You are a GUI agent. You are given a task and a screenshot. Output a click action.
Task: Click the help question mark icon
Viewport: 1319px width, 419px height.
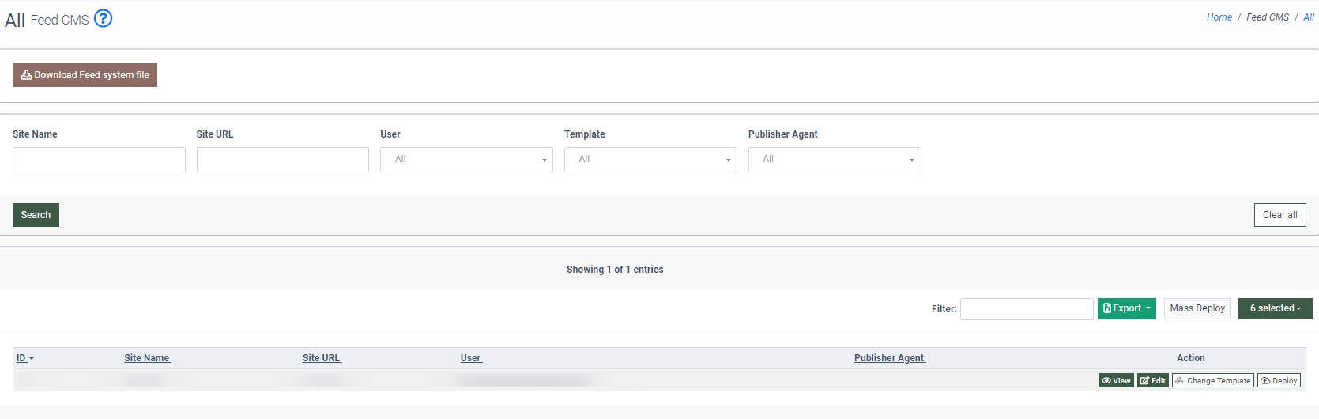[103, 18]
